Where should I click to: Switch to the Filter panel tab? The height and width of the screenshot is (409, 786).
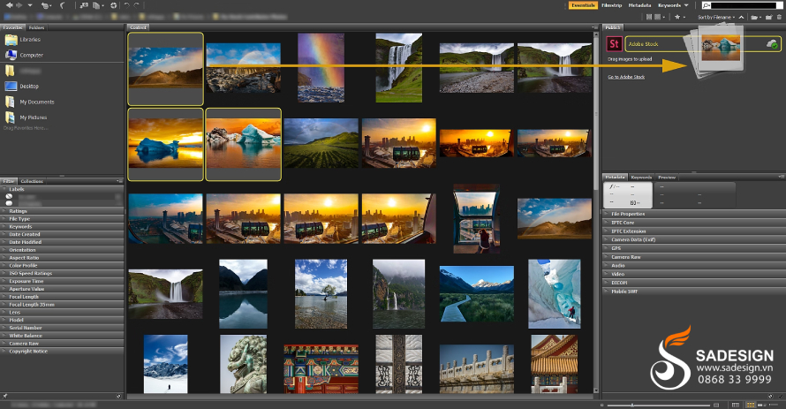[x=9, y=181]
